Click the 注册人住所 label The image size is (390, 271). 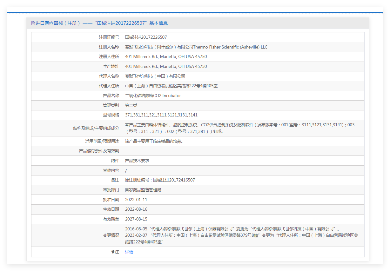point(109,57)
